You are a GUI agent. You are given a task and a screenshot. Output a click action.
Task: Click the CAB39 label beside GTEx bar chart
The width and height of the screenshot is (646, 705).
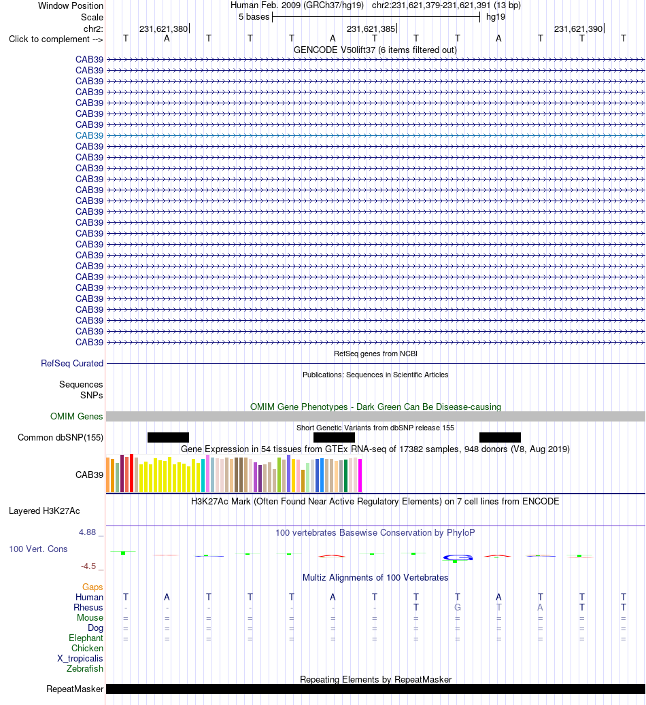tap(89, 475)
